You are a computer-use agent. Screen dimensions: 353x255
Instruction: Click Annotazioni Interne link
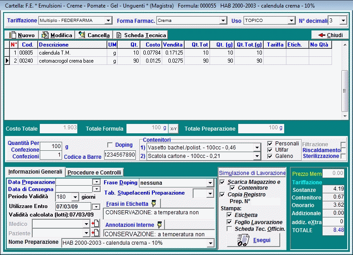pos(130,225)
